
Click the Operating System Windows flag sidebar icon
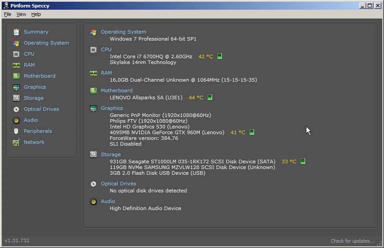[16, 43]
